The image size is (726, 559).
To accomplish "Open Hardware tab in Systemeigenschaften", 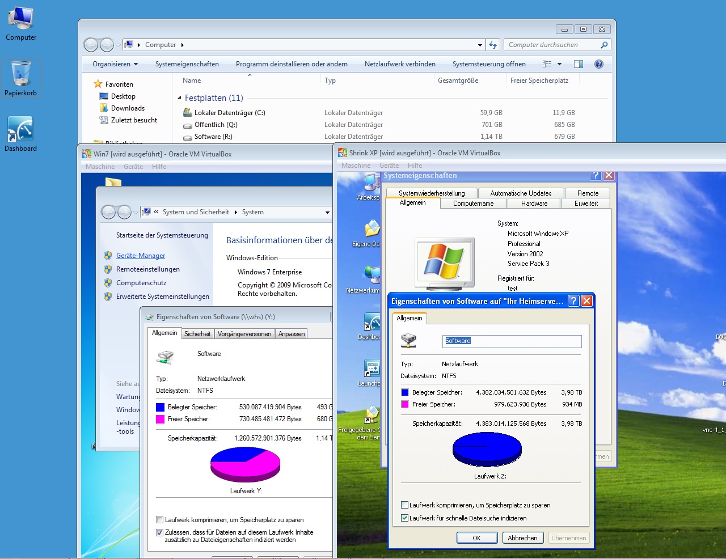I will (x=534, y=204).
